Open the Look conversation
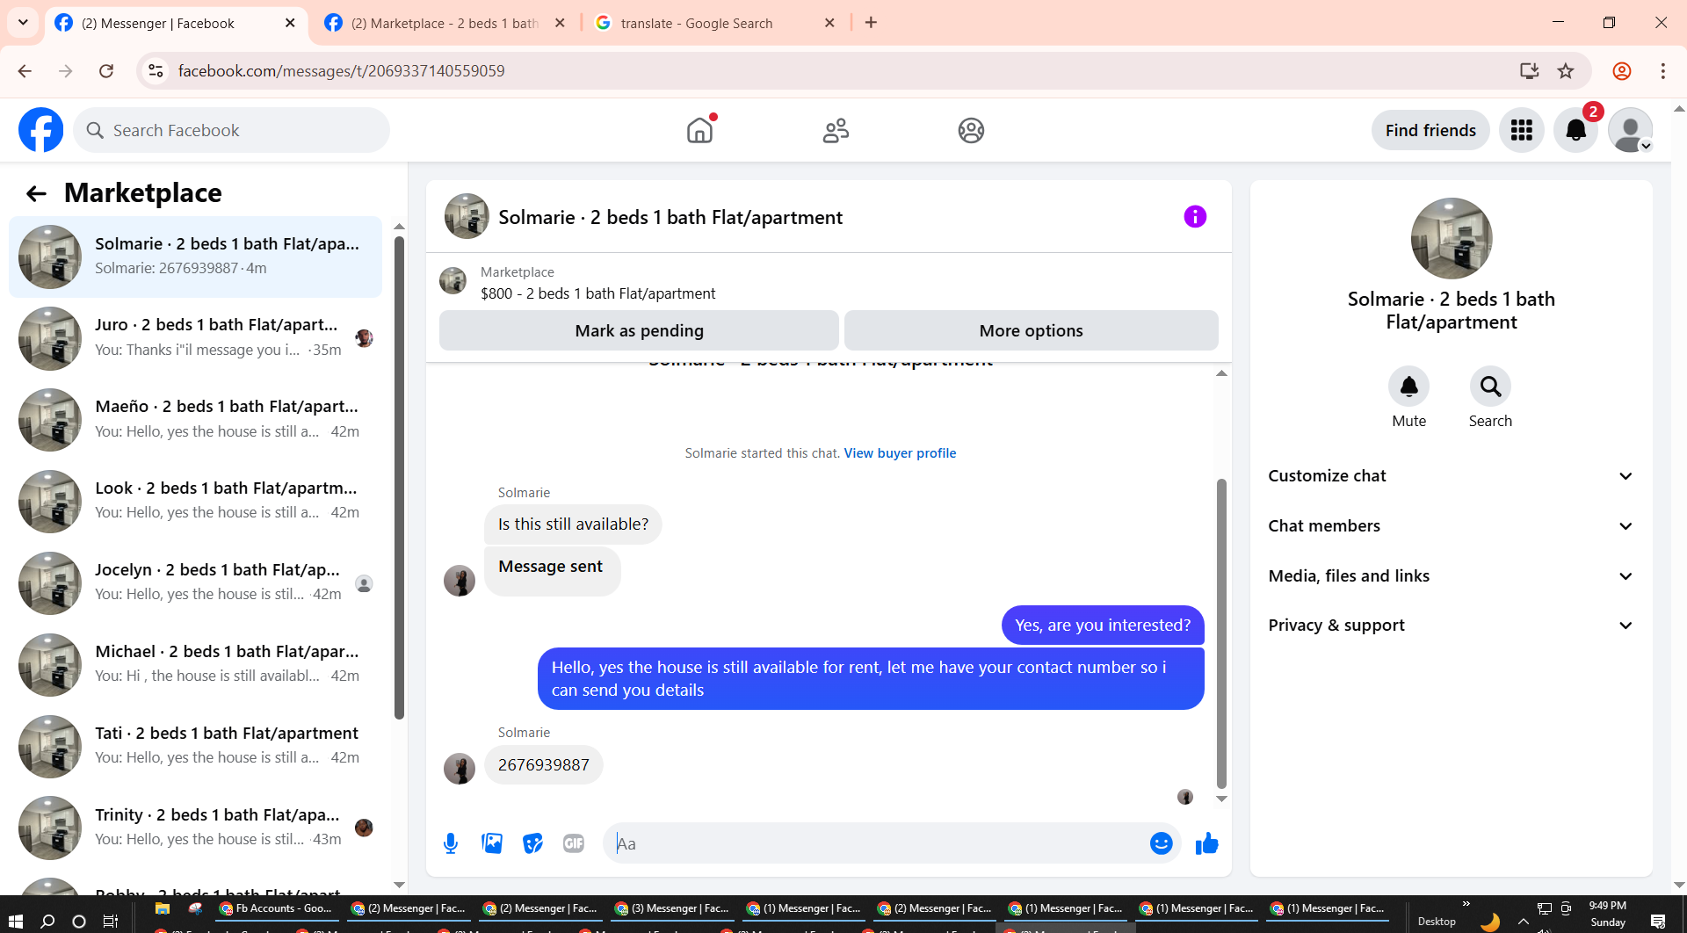This screenshot has height=933, width=1687. coord(195,502)
